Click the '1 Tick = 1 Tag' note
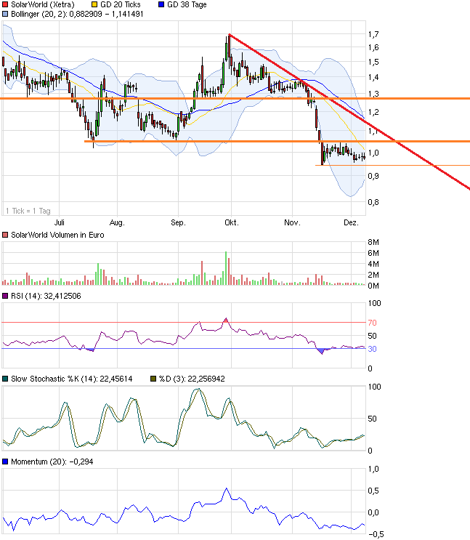 [x=28, y=211]
